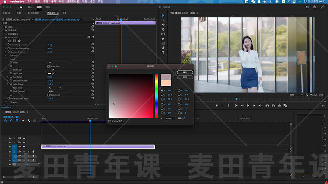328x184 pixels.
Task: Open the 序列 menu in the menu bar
Action: click(x=53, y=2)
